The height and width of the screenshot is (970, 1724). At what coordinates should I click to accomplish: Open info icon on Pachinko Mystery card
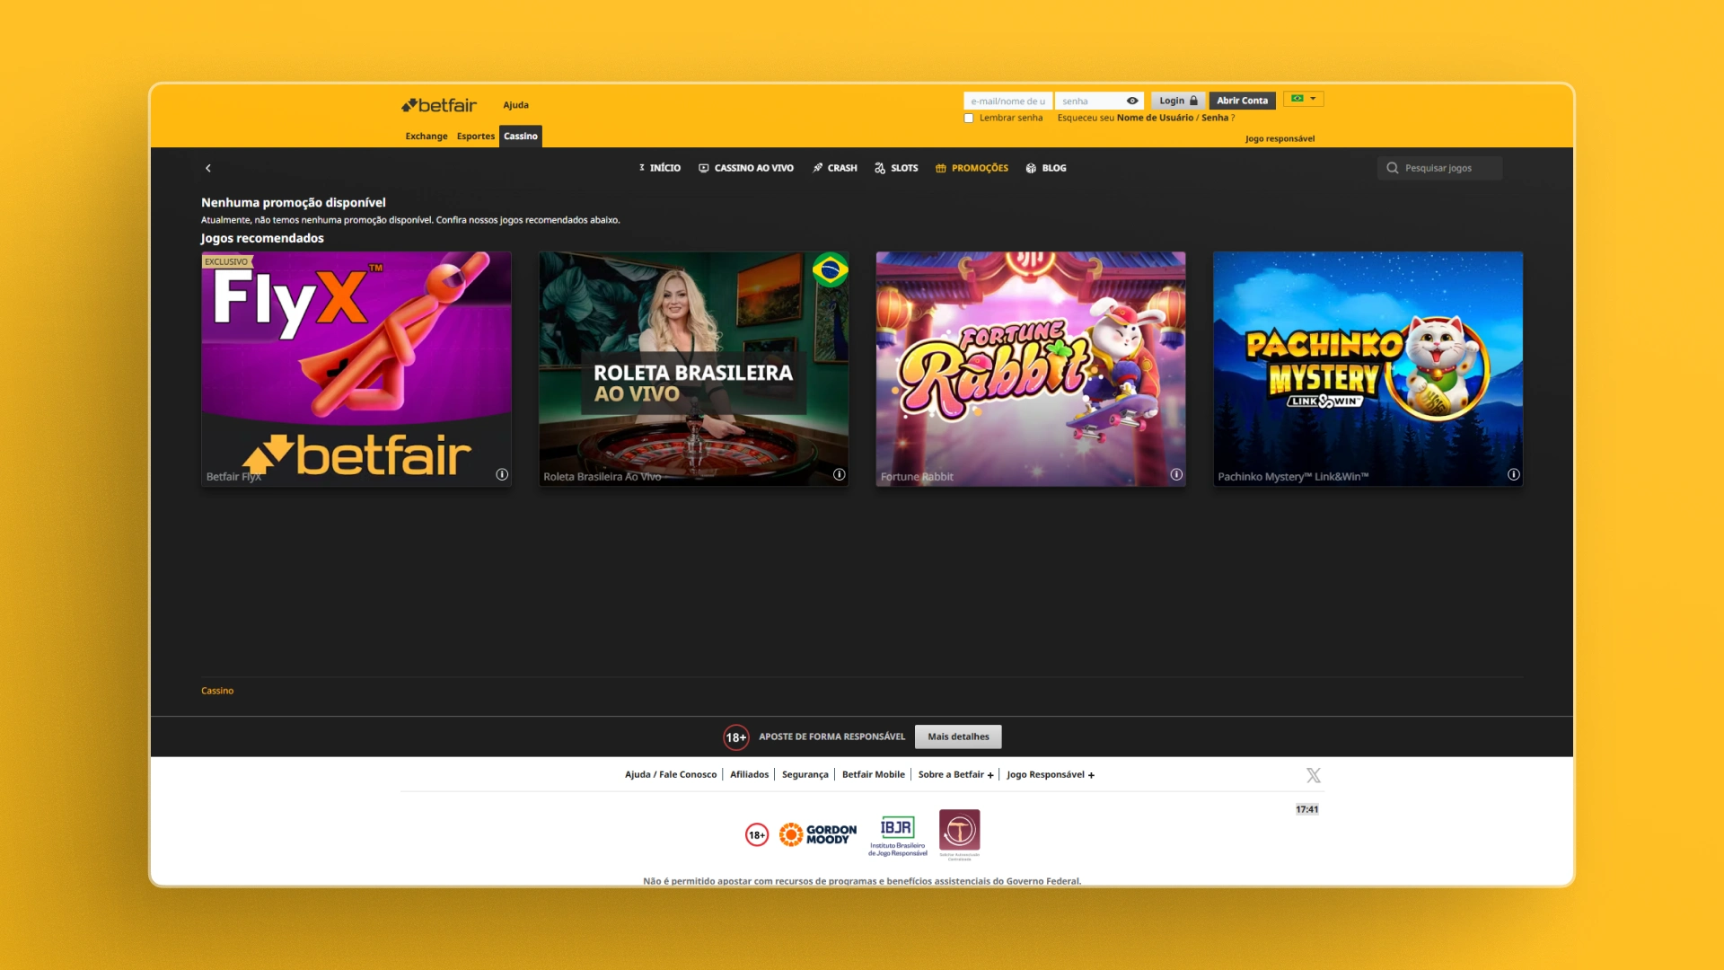coord(1513,474)
